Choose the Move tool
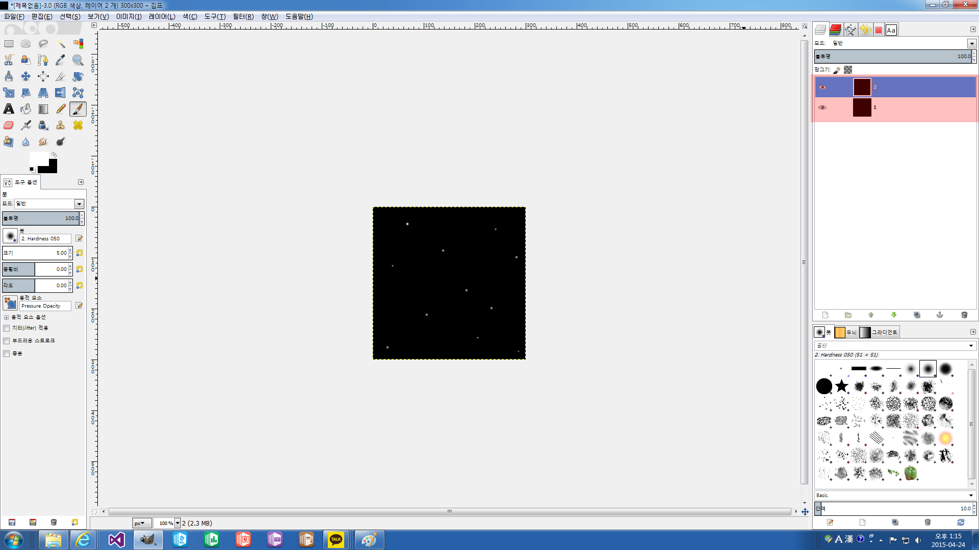 [25, 76]
